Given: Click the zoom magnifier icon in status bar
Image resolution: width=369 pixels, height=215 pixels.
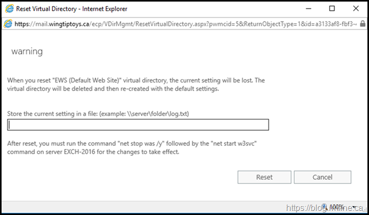Looking at the screenshot, I should [324, 207].
